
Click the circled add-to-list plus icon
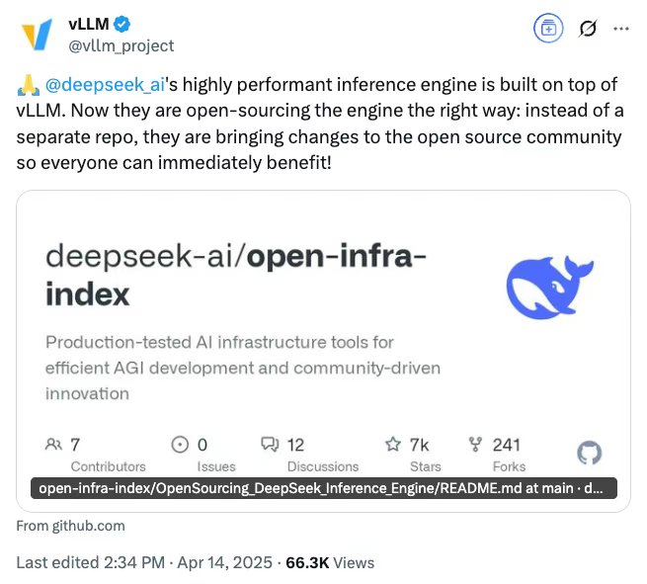point(548,29)
